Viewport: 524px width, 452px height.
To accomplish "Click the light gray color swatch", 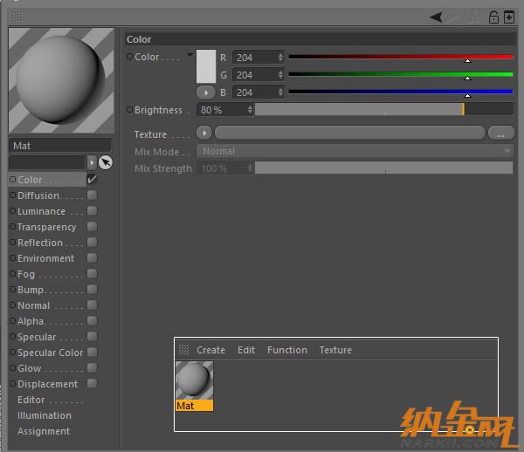I will coord(206,66).
